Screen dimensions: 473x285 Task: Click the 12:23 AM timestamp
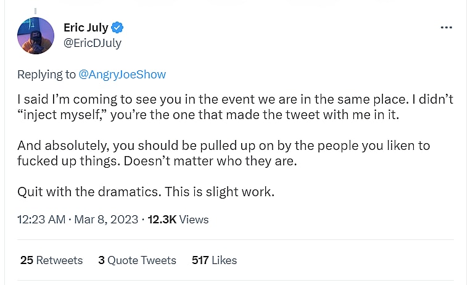click(x=41, y=220)
